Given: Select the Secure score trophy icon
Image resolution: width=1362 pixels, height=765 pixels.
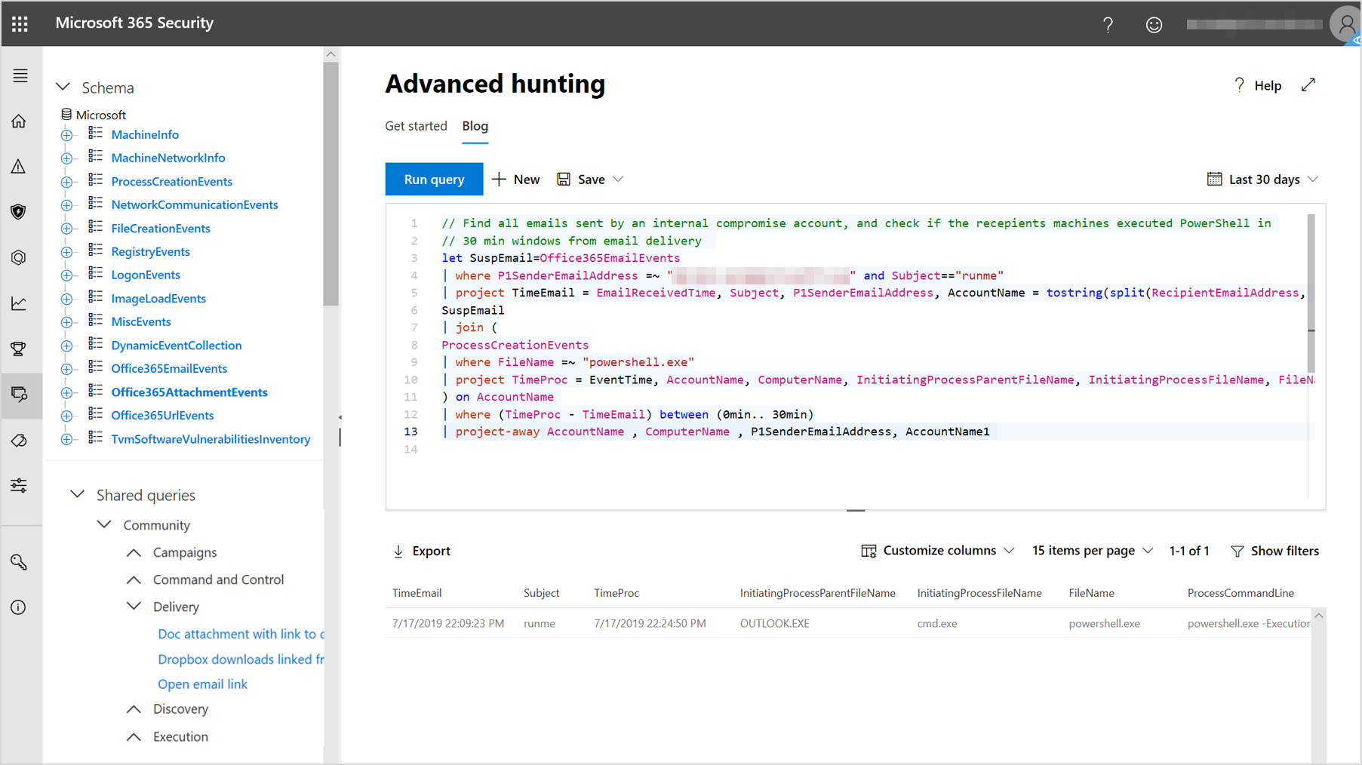Looking at the screenshot, I should [18, 349].
